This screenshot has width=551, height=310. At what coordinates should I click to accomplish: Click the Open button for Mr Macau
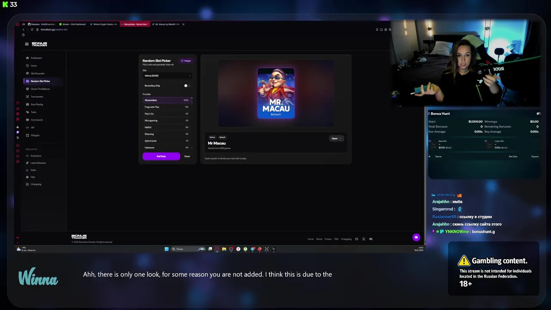[x=336, y=138]
